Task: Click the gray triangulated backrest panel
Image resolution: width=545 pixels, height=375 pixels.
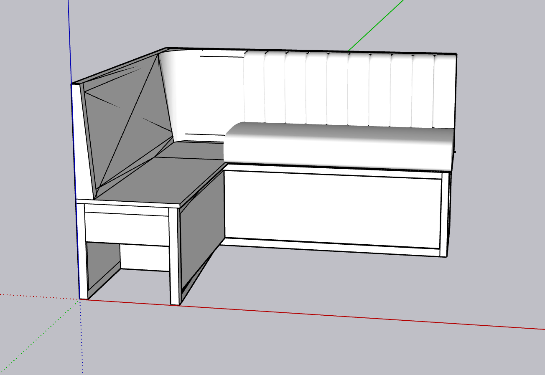Action: [125, 125]
